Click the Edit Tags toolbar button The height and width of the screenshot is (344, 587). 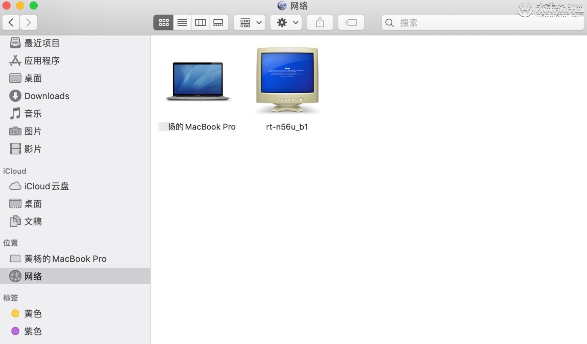(351, 23)
